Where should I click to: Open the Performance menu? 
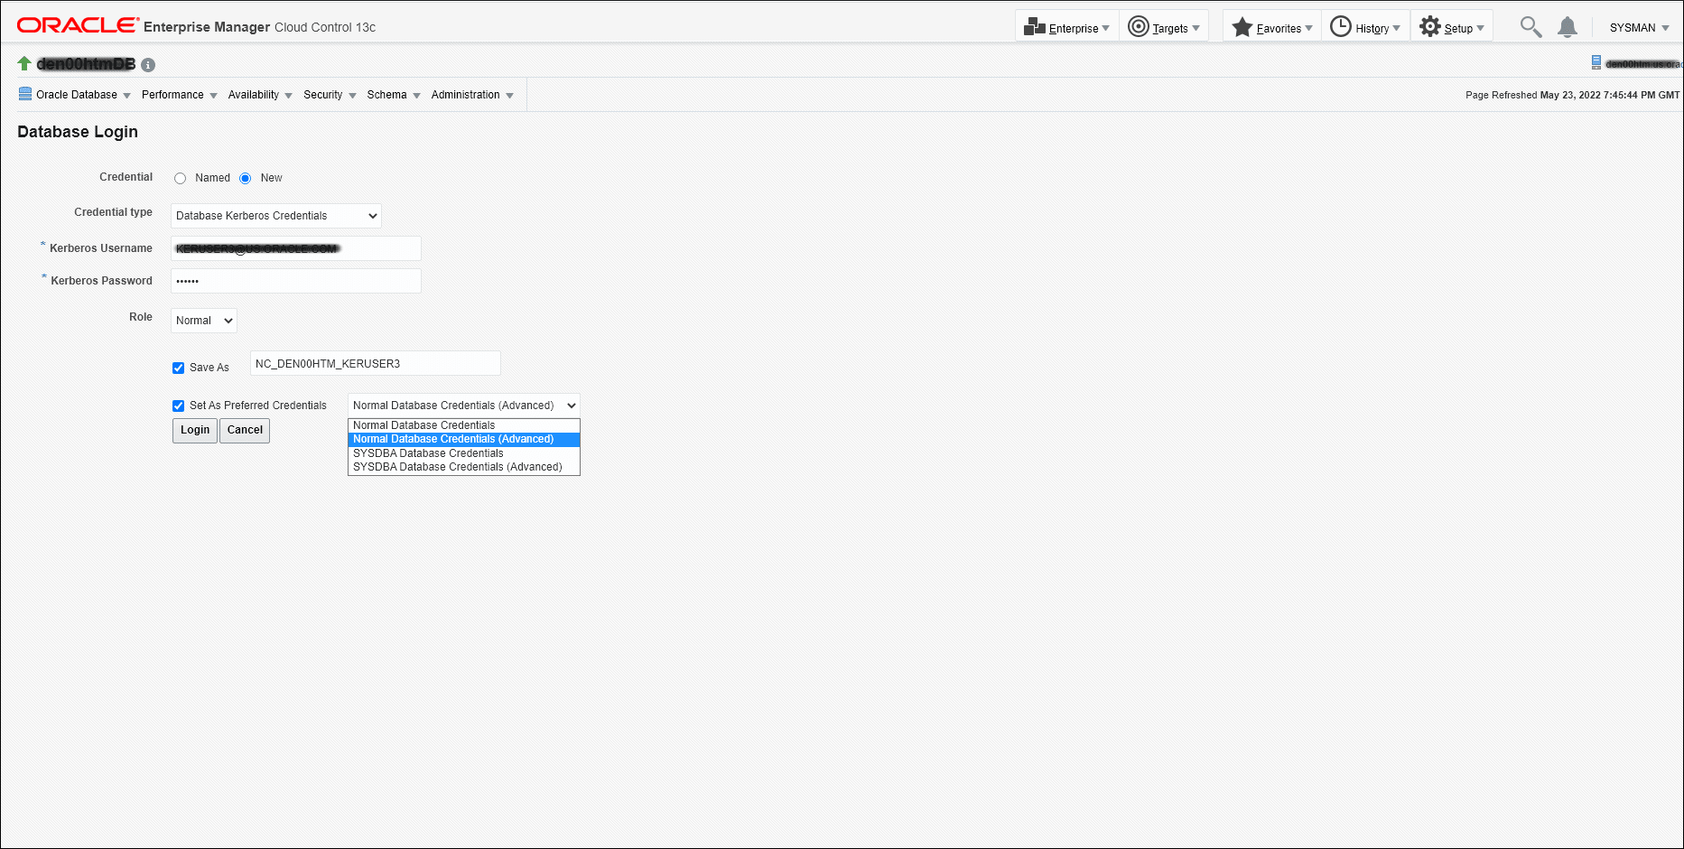click(173, 95)
